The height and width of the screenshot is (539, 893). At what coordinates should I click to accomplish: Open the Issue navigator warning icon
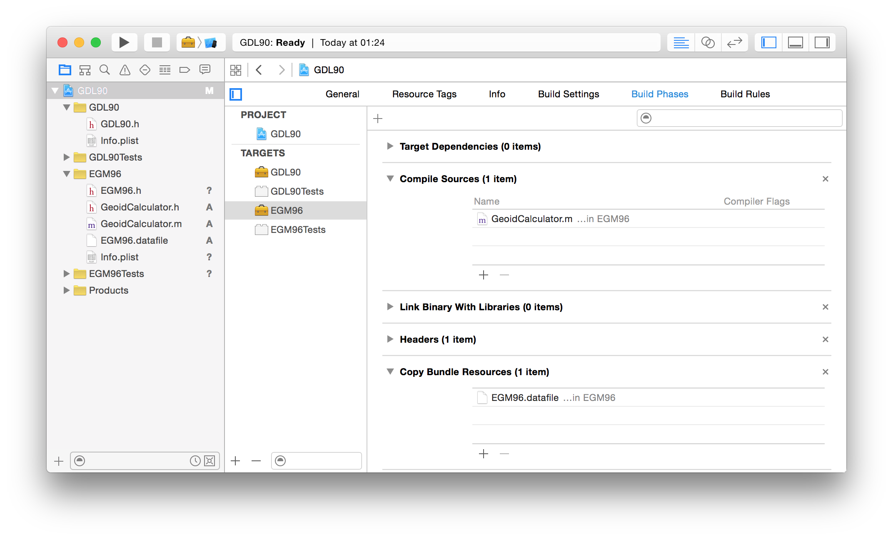tap(125, 70)
